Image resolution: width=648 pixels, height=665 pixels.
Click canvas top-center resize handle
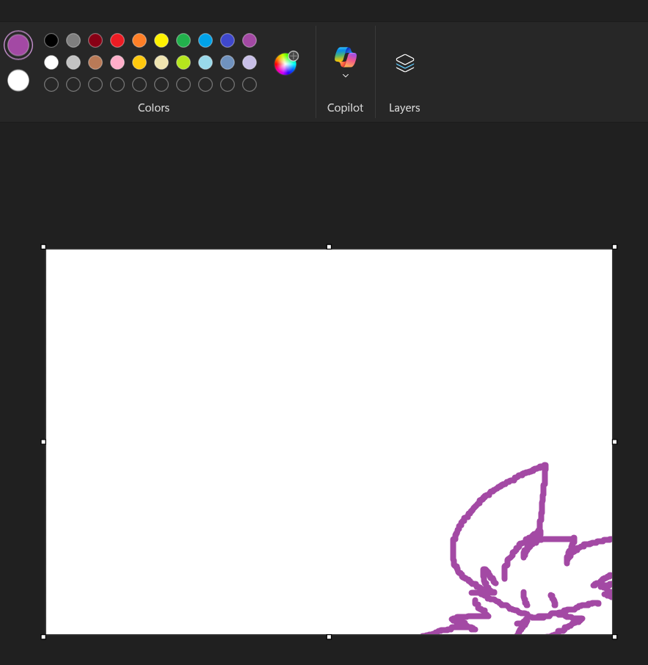tap(329, 247)
